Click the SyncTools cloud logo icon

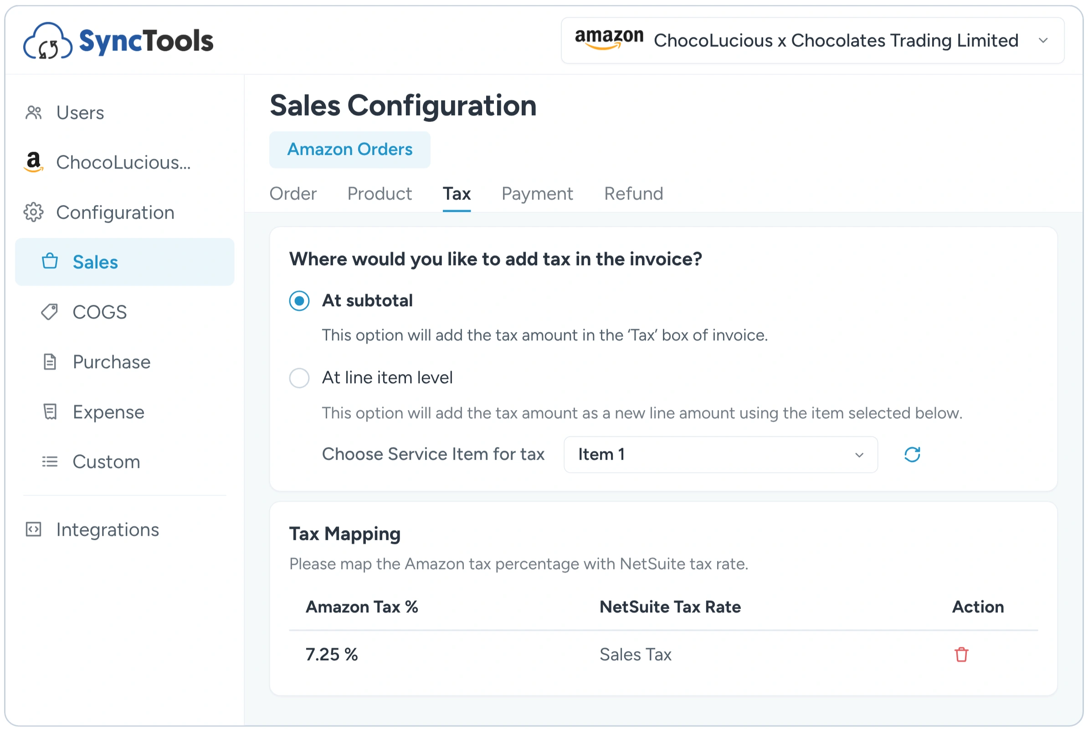point(48,41)
